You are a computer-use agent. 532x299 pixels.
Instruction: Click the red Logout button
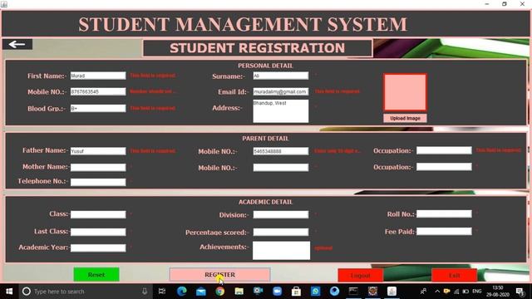360,275
